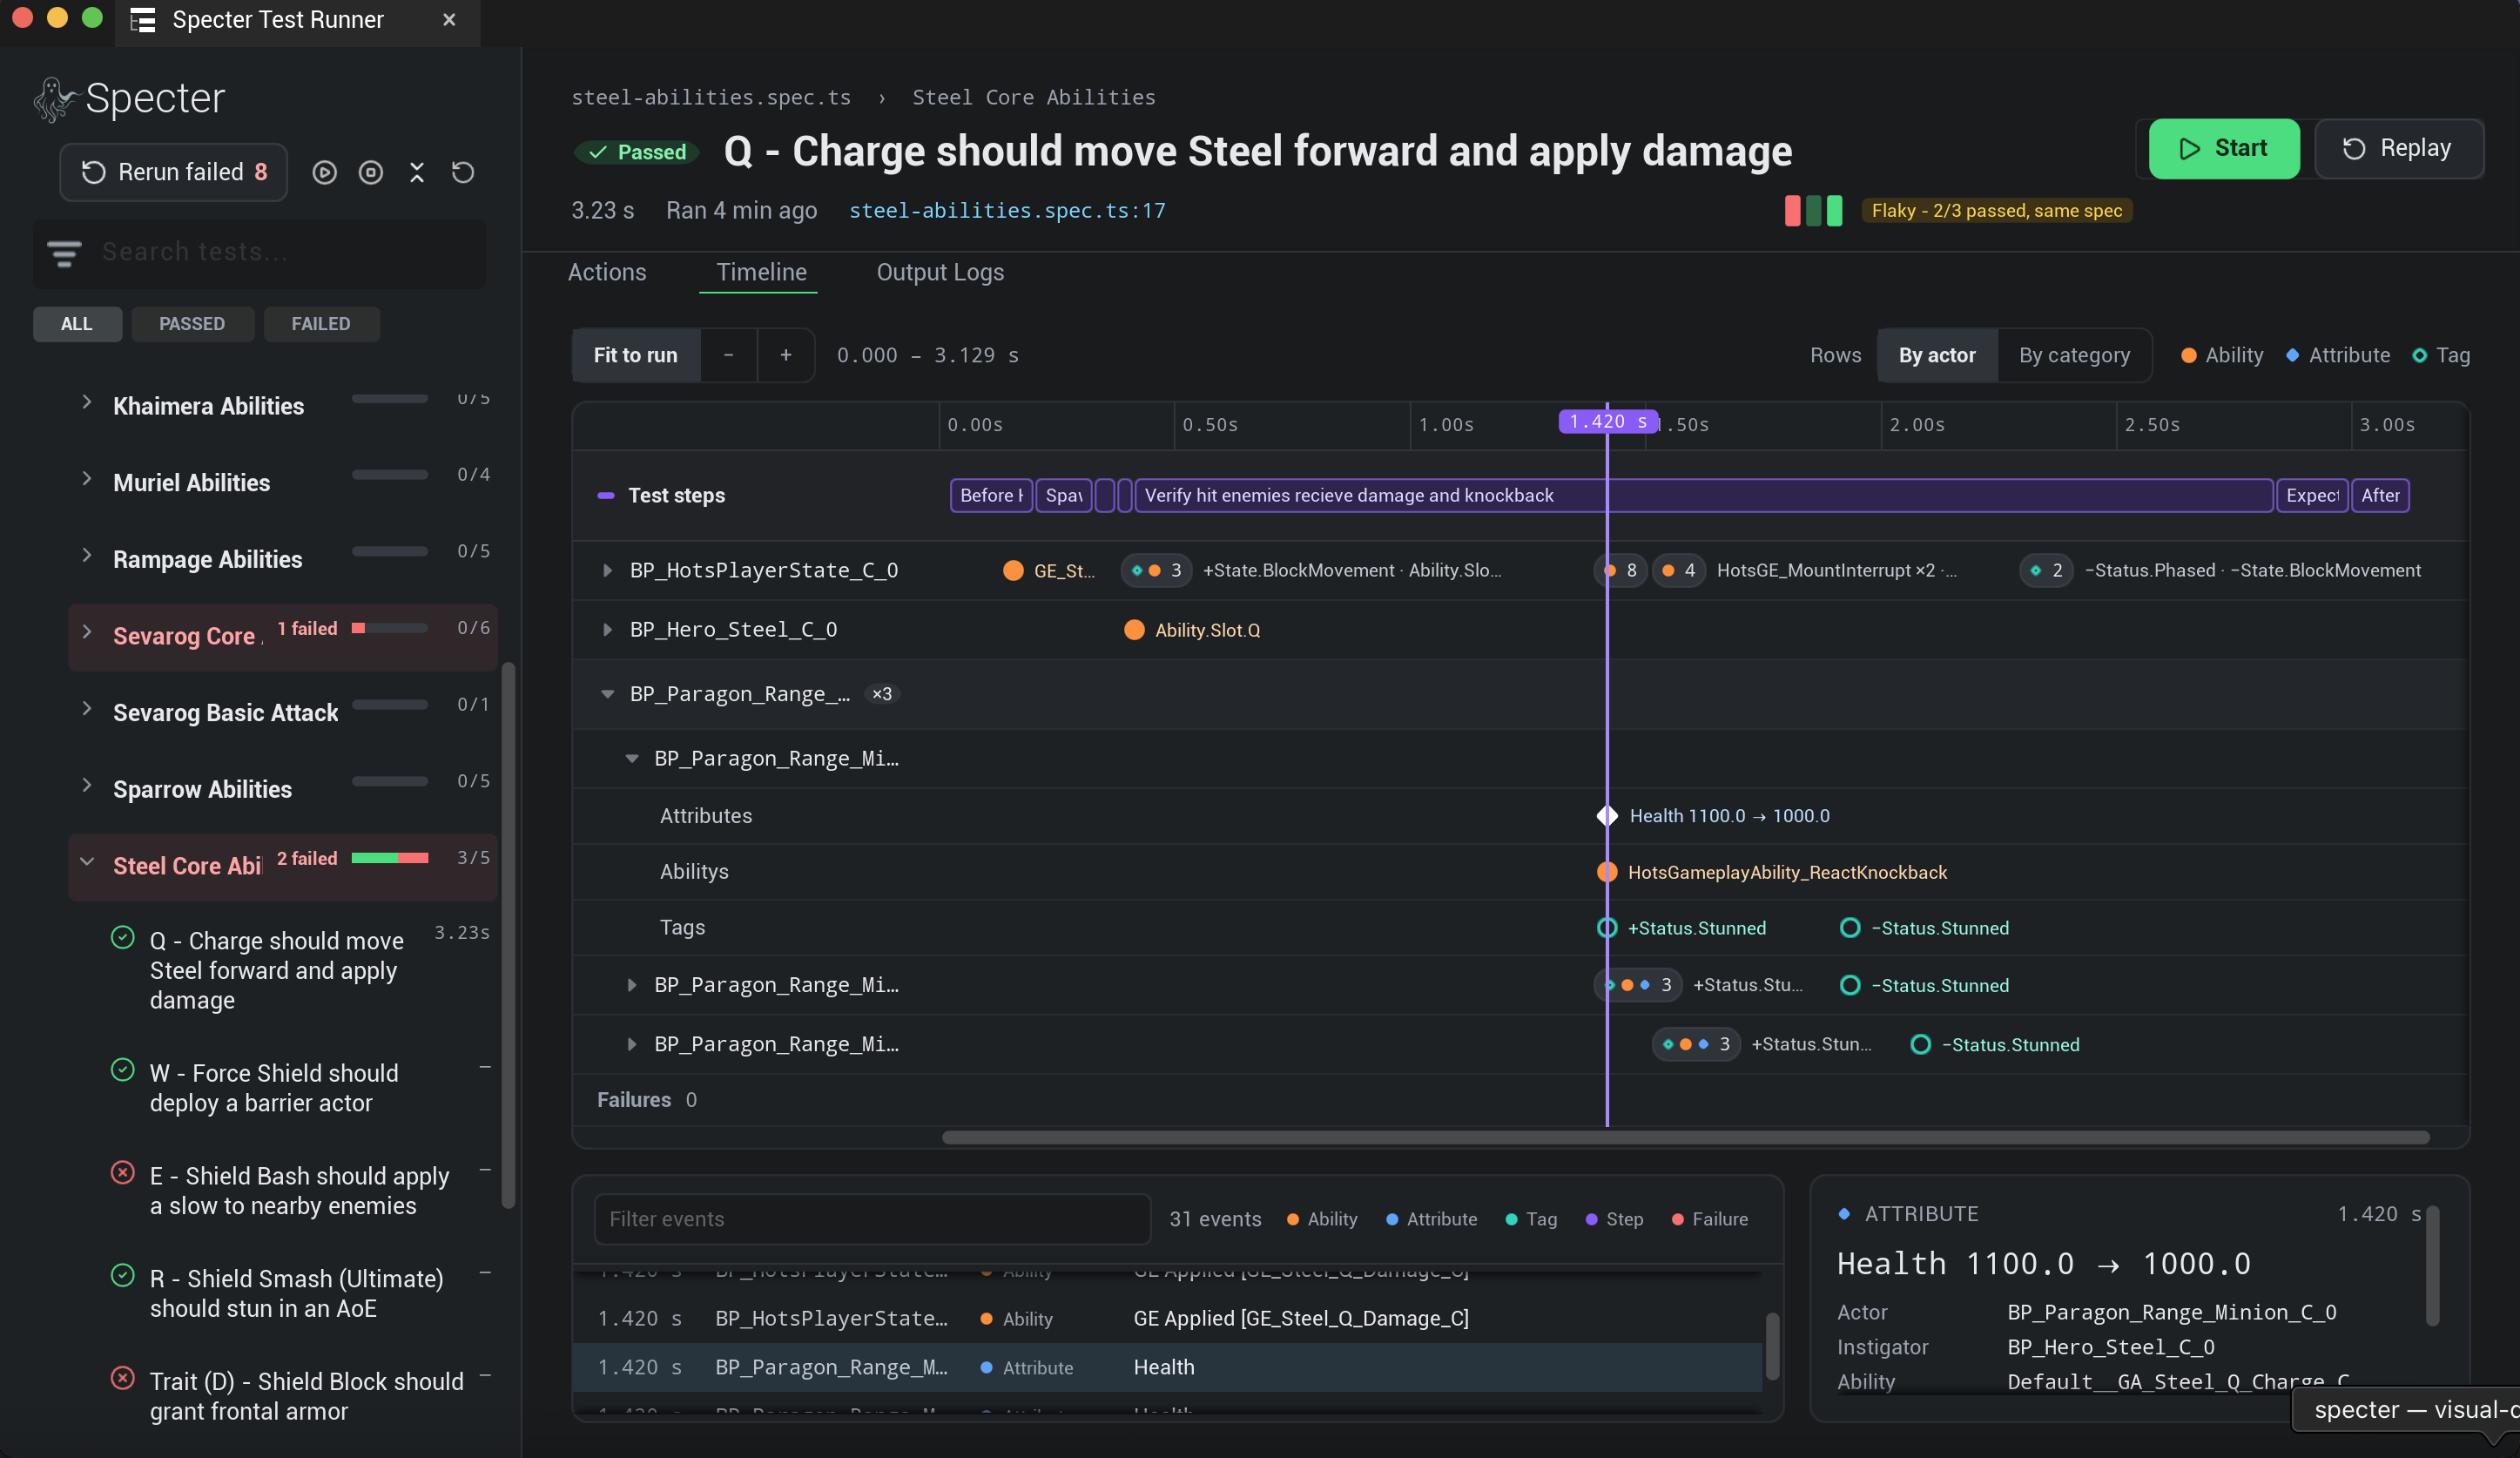The image size is (2520, 1458).
Task: Toggle the Step filter in events list
Action: coord(1614,1219)
